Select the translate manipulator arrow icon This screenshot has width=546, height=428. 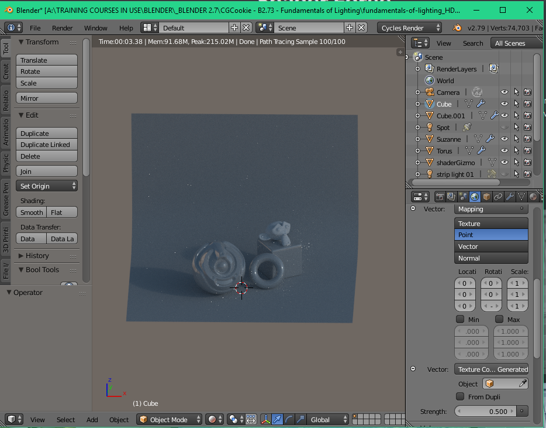click(277, 419)
